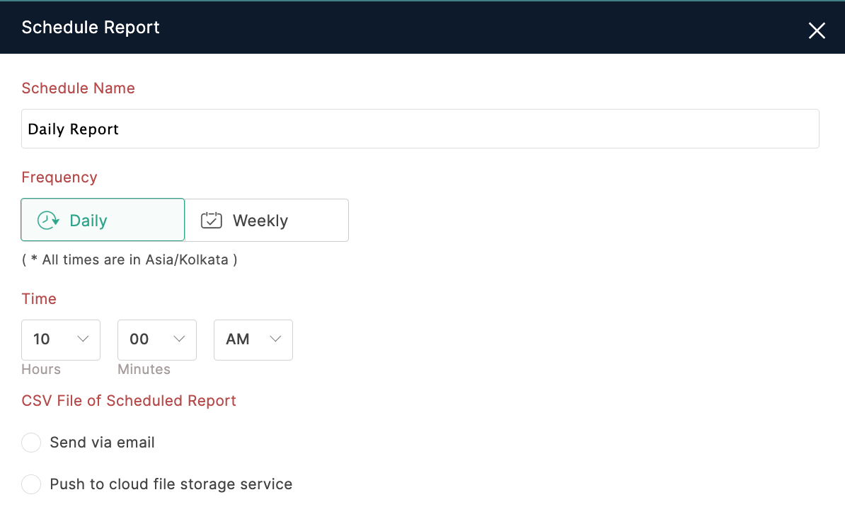This screenshot has width=845, height=526.
Task: Click the 'Send via email' label text
Action: (x=102, y=443)
